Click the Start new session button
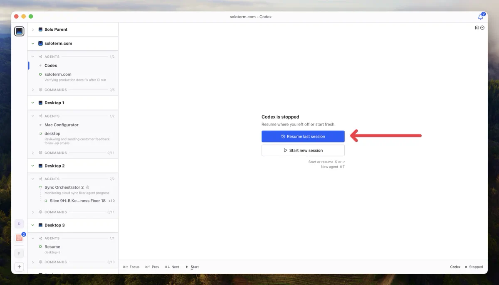 [303, 150]
